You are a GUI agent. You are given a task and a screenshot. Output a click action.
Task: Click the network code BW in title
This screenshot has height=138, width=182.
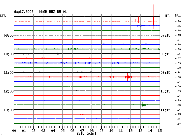click(59, 12)
